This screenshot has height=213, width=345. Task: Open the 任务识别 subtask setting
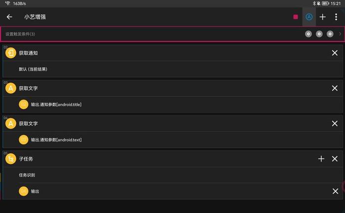coord(172,175)
